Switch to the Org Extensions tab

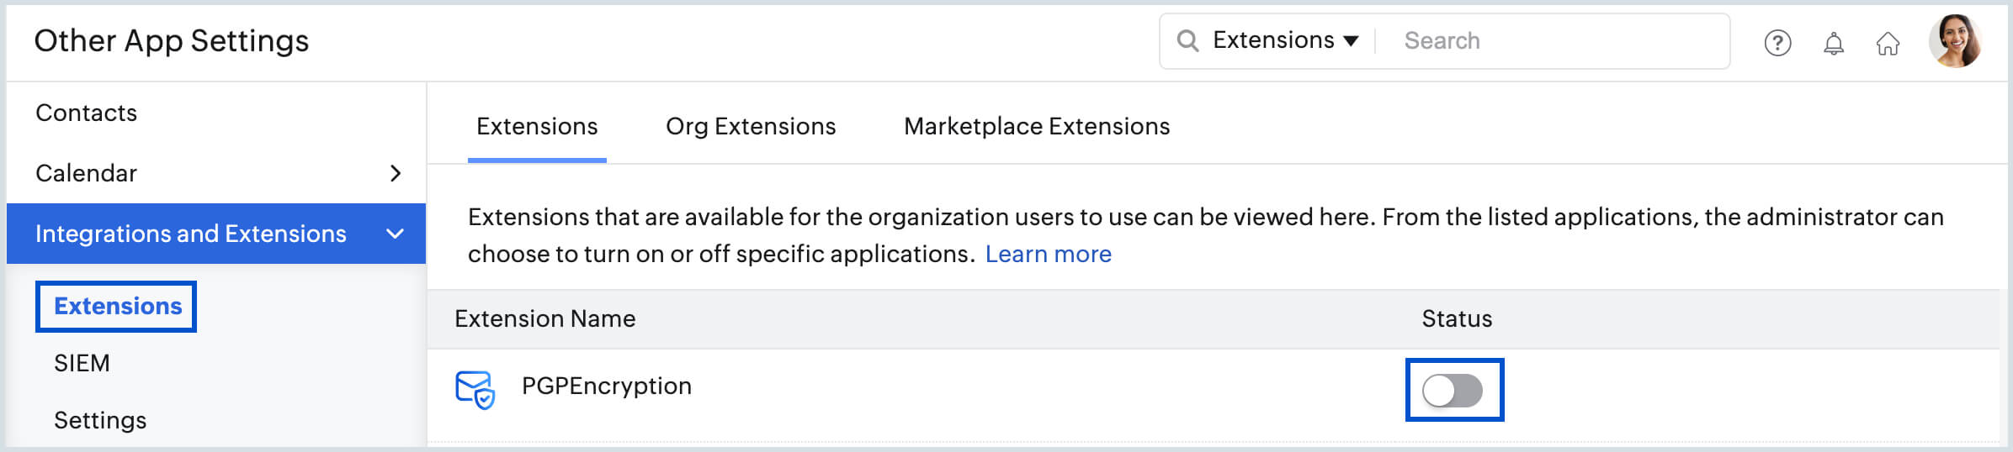[x=751, y=126]
